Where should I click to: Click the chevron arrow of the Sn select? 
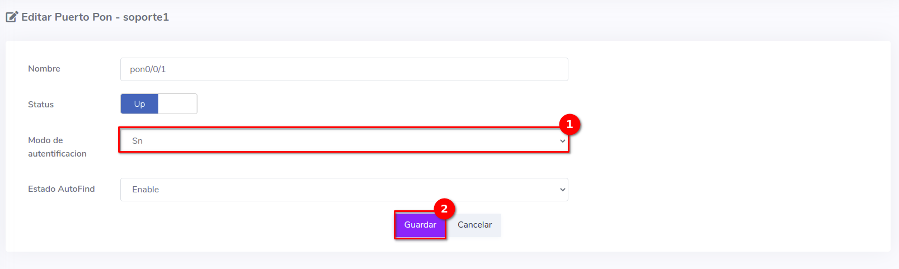point(562,141)
